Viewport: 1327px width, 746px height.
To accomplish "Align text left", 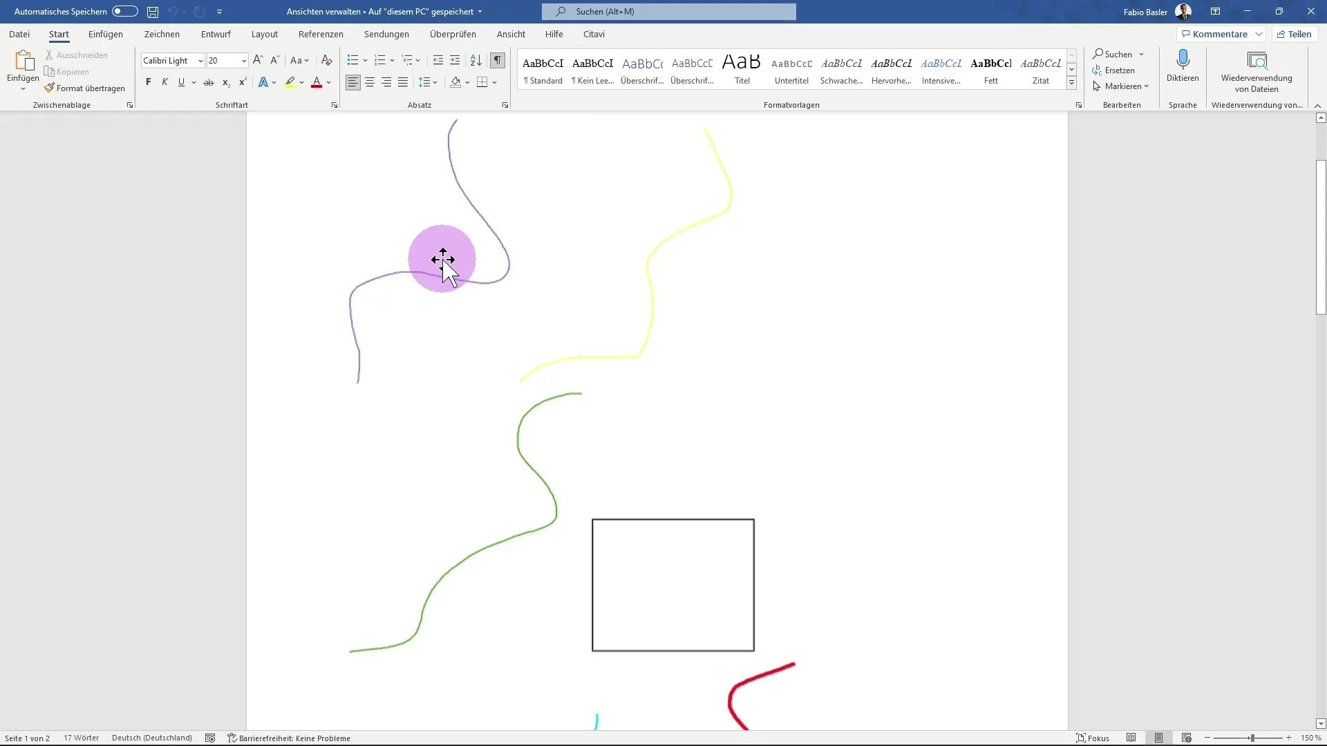I will pos(353,82).
